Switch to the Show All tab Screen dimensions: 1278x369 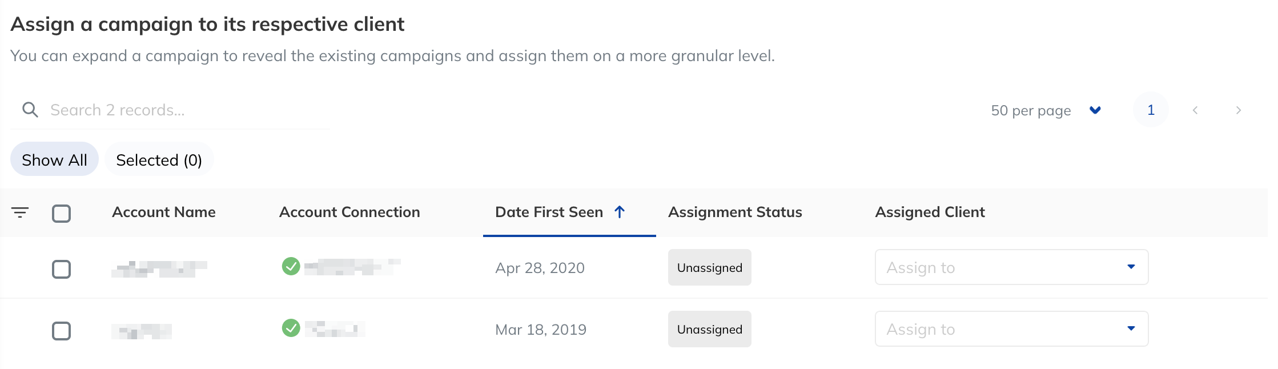coord(54,159)
